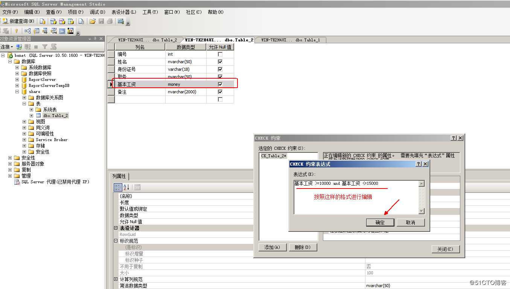Click the Set Primary Key icon
This screenshot has height=289, width=510.
(x=16, y=31)
